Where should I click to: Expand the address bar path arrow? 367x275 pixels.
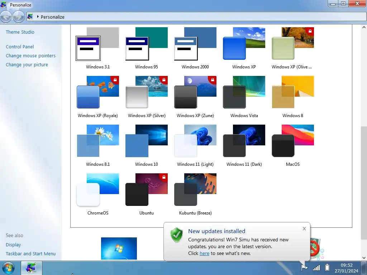[x=38, y=16]
